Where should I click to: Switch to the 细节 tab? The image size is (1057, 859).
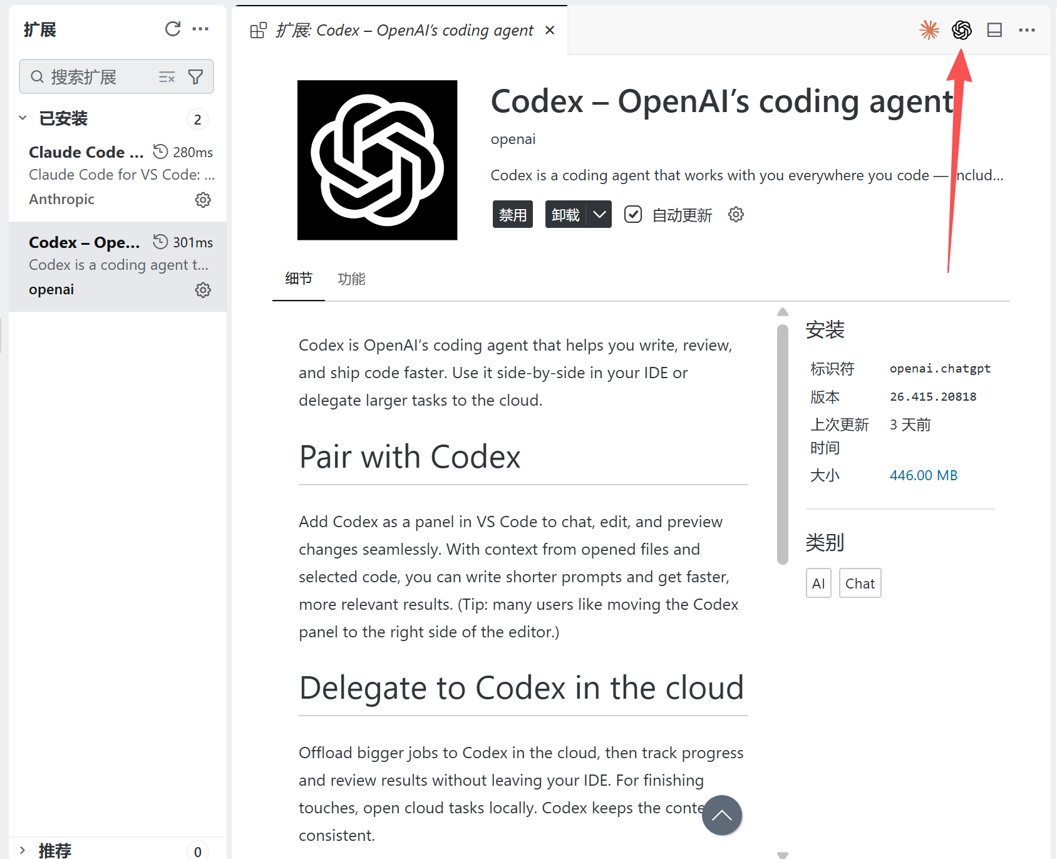299,279
